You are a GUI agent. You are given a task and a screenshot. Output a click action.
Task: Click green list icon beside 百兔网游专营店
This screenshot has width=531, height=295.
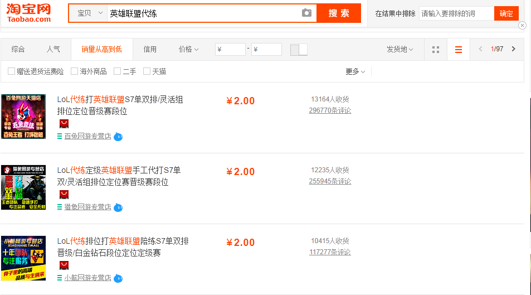[x=60, y=136]
